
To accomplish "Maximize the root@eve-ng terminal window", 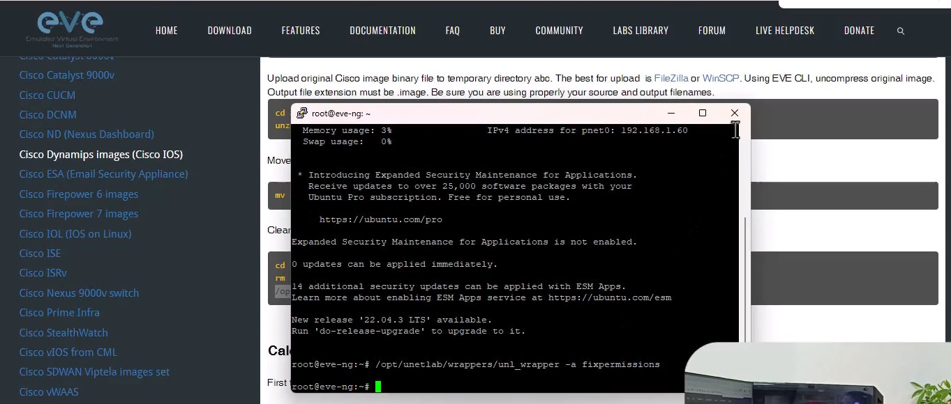I will 702,113.
